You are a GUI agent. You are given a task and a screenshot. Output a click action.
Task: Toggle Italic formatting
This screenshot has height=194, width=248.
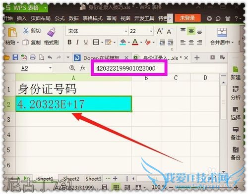[x=77, y=43]
